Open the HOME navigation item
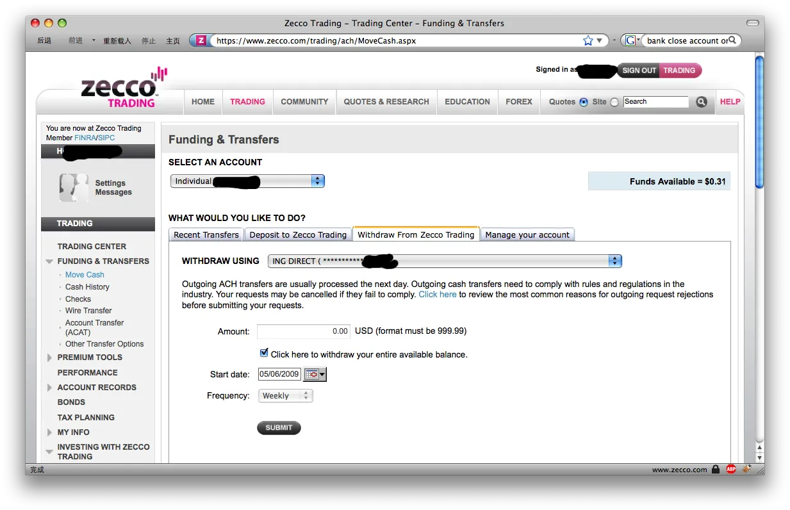The image size is (790, 510). pyautogui.click(x=203, y=102)
